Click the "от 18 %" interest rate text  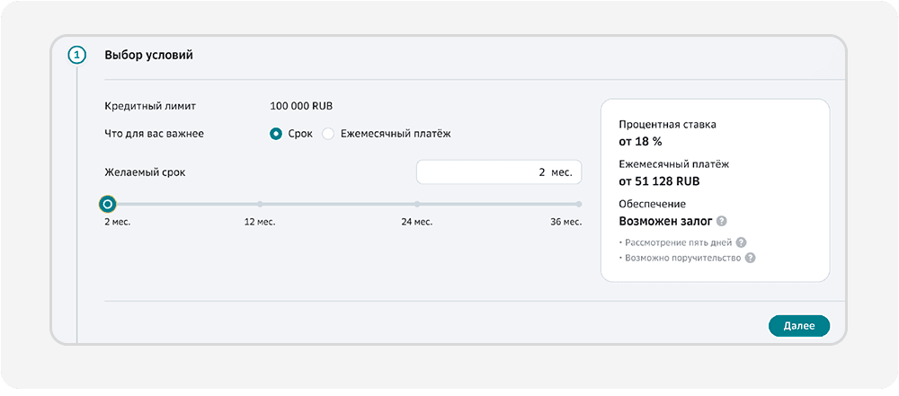640,141
